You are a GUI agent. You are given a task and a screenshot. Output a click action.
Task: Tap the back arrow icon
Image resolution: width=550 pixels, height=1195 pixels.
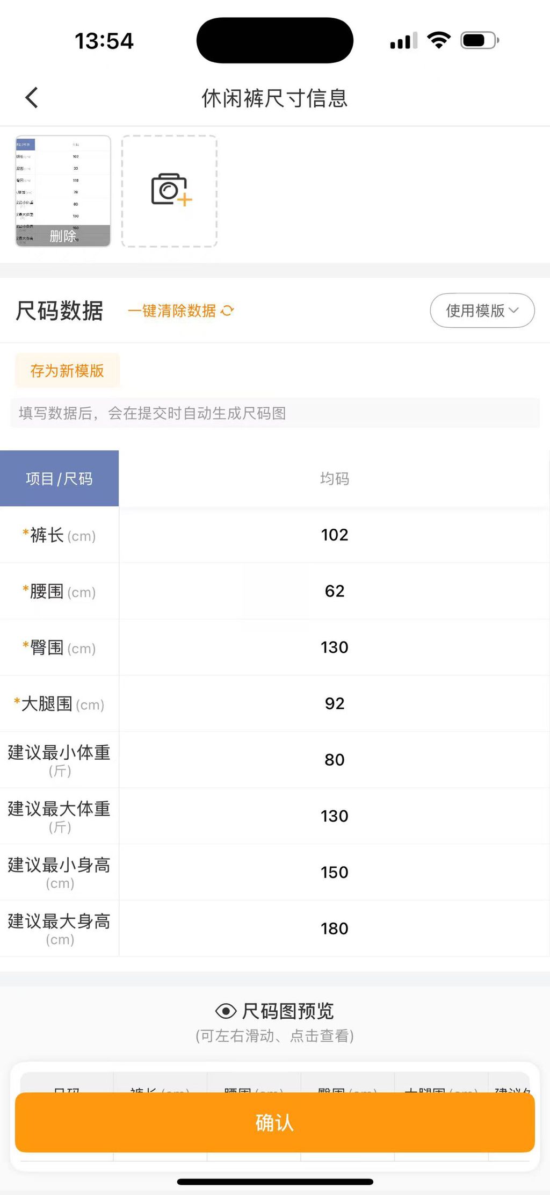point(32,98)
